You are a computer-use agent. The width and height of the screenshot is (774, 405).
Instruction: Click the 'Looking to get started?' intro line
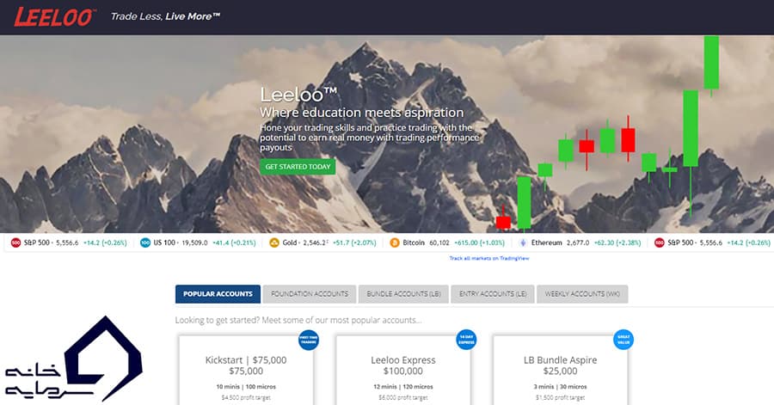tap(298, 320)
